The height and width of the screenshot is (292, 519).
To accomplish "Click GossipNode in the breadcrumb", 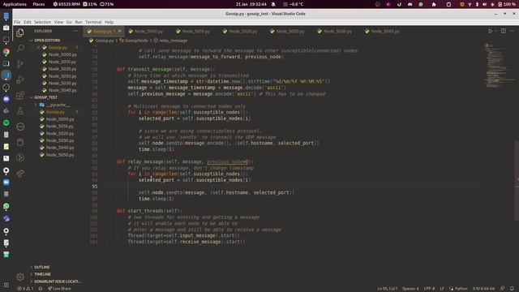I will tap(136, 41).
